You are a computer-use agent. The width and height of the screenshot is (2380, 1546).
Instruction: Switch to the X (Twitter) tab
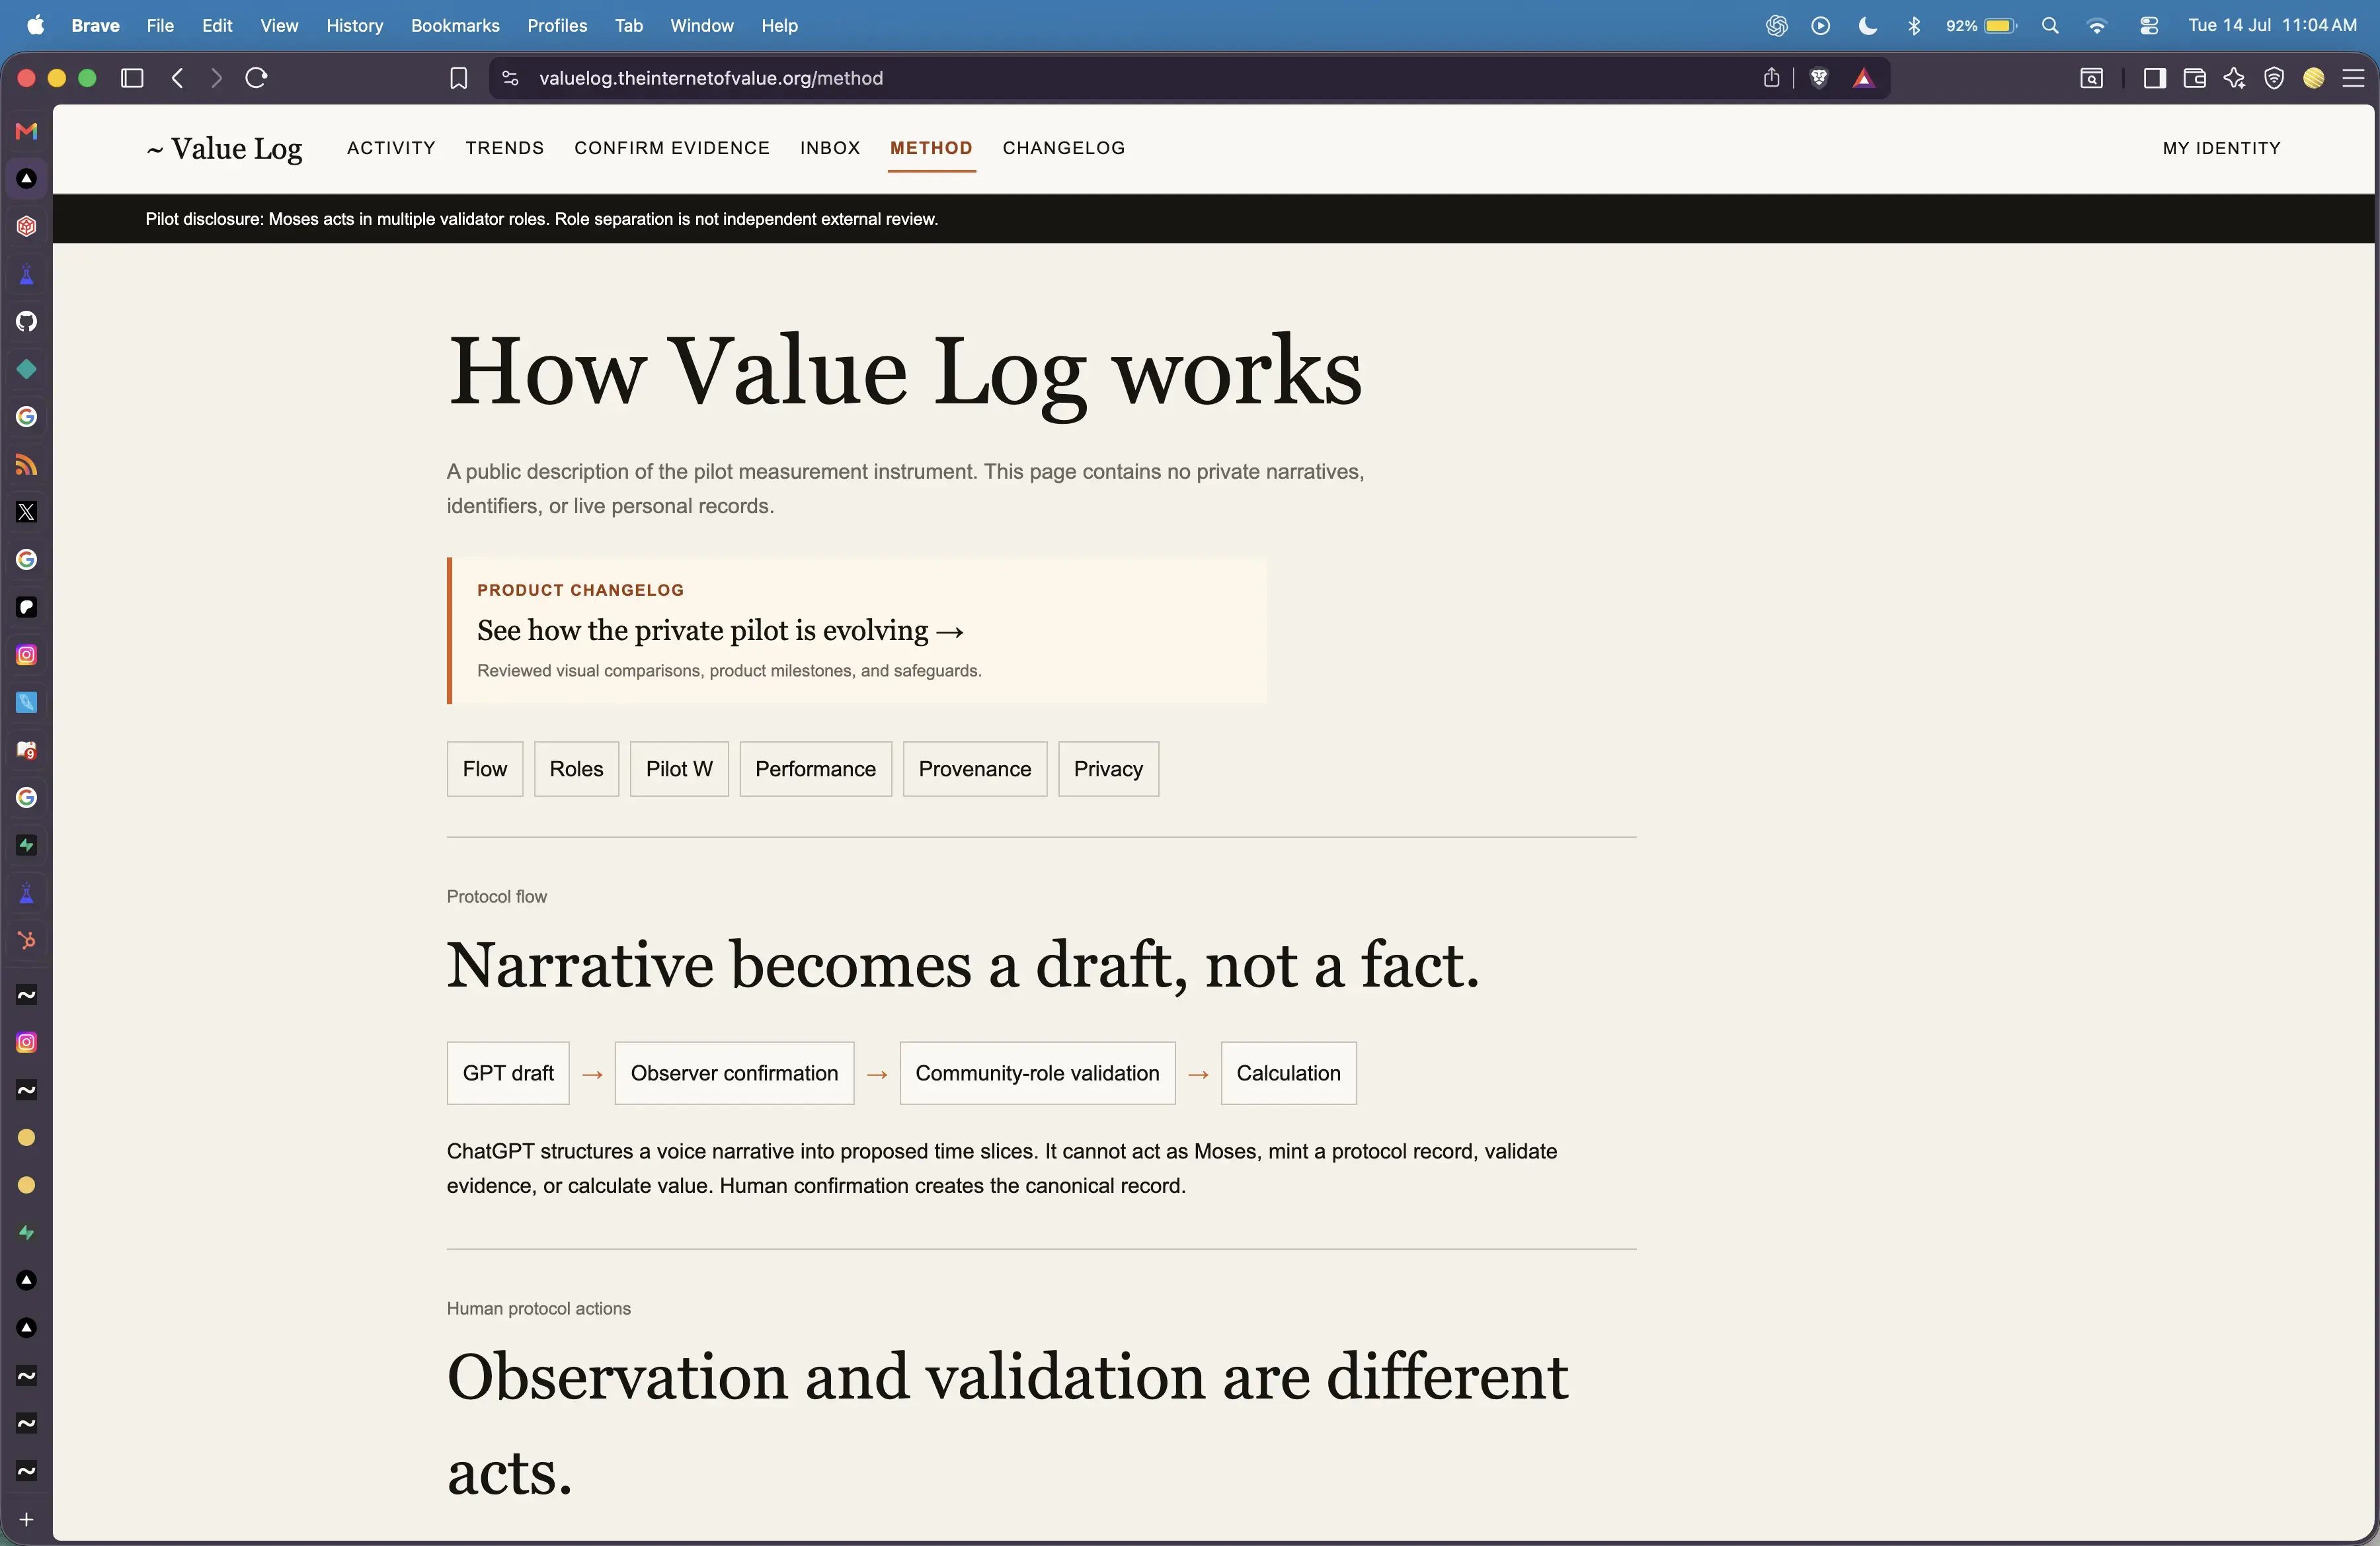(x=27, y=512)
